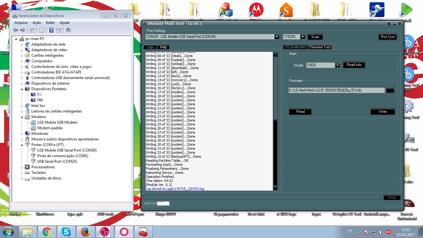Screen dimensions: 423x238
Task: Click the firmware browse '...' button
Action: [x=390, y=90]
